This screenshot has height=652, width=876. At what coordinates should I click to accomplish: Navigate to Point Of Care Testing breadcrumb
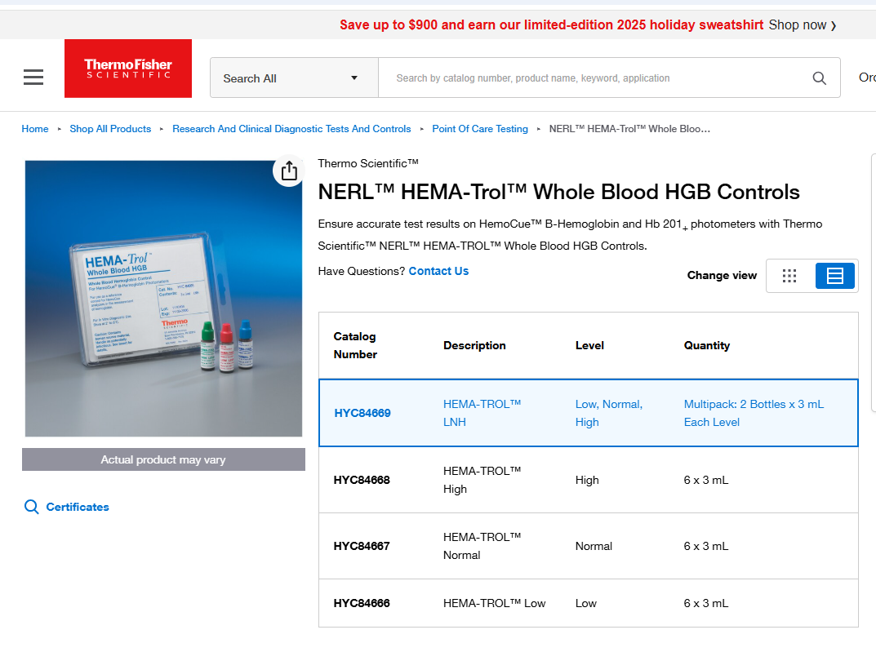point(480,129)
